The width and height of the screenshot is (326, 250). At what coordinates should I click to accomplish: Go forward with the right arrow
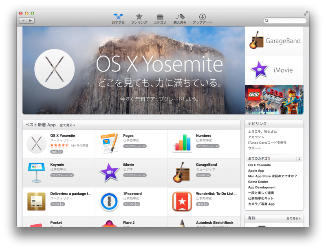click(x=31, y=20)
